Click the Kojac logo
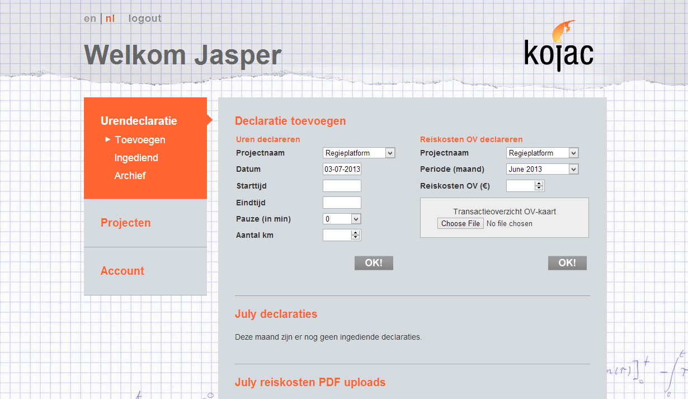The width and height of the screenshot is (688, 399). [x=558, y=47]
